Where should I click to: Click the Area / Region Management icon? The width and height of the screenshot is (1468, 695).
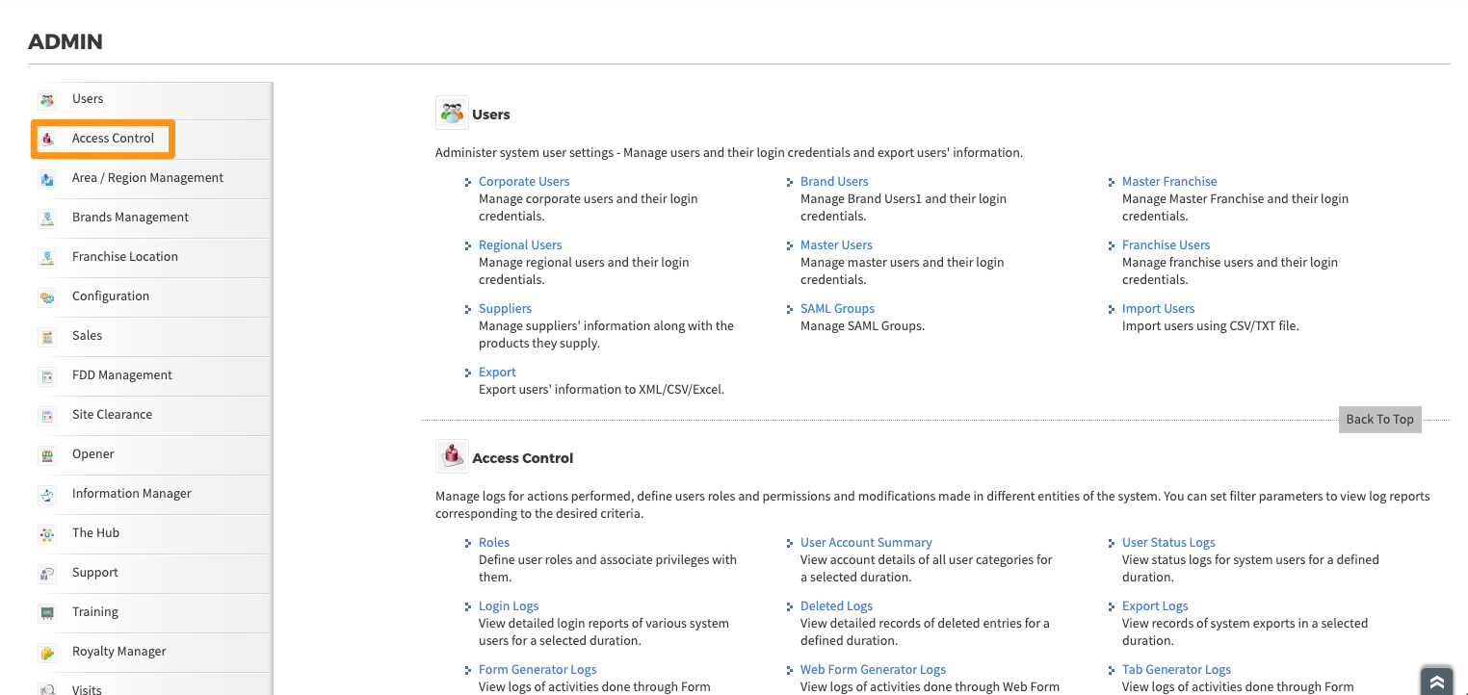tap(46, 179)
